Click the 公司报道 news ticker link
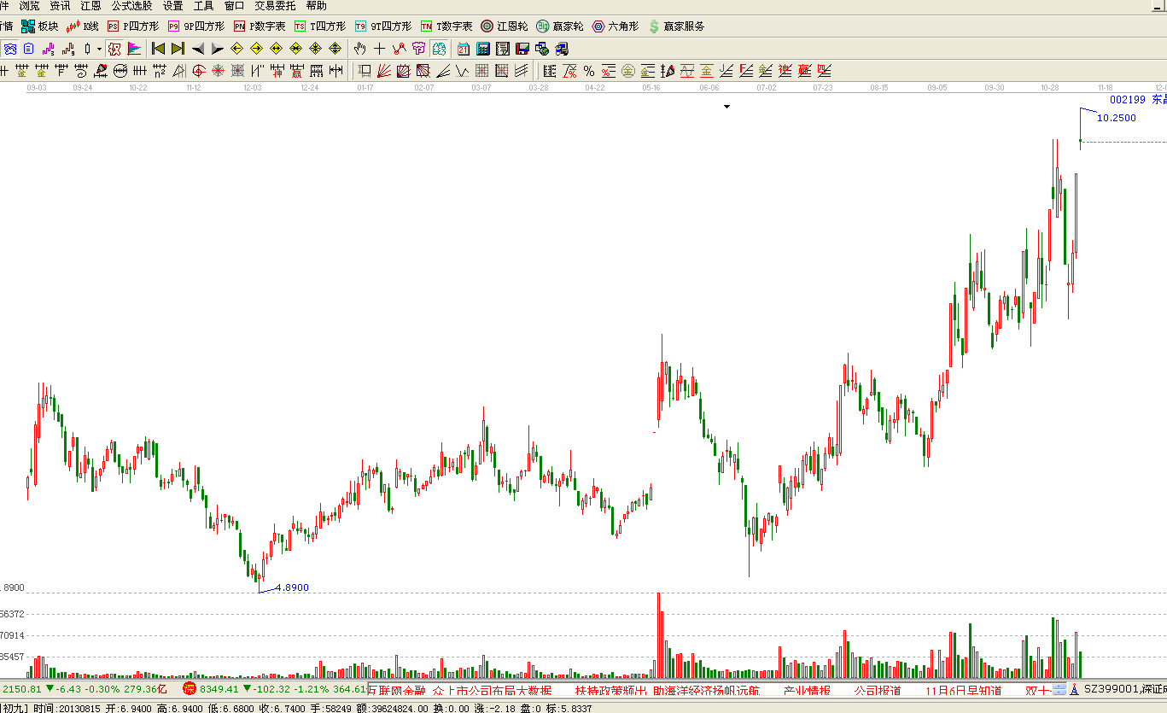1167x713 pixels. pos(878,690)
